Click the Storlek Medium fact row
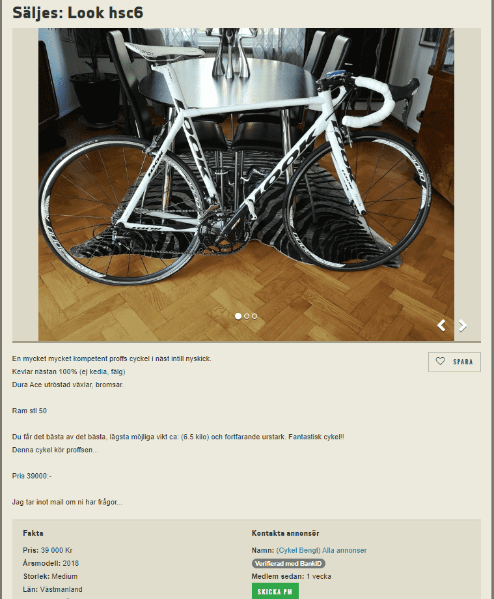This screenshot has width=494, height=599. [x=50, y=576]
